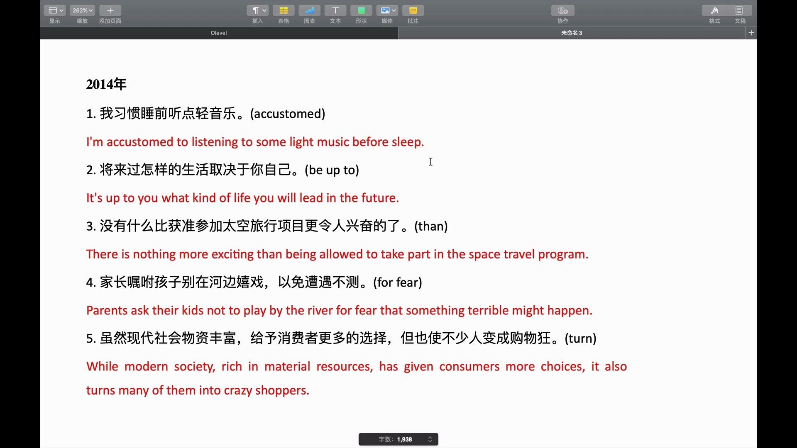Click answer 'Parents ask their kids'

[x=339, y=311]
